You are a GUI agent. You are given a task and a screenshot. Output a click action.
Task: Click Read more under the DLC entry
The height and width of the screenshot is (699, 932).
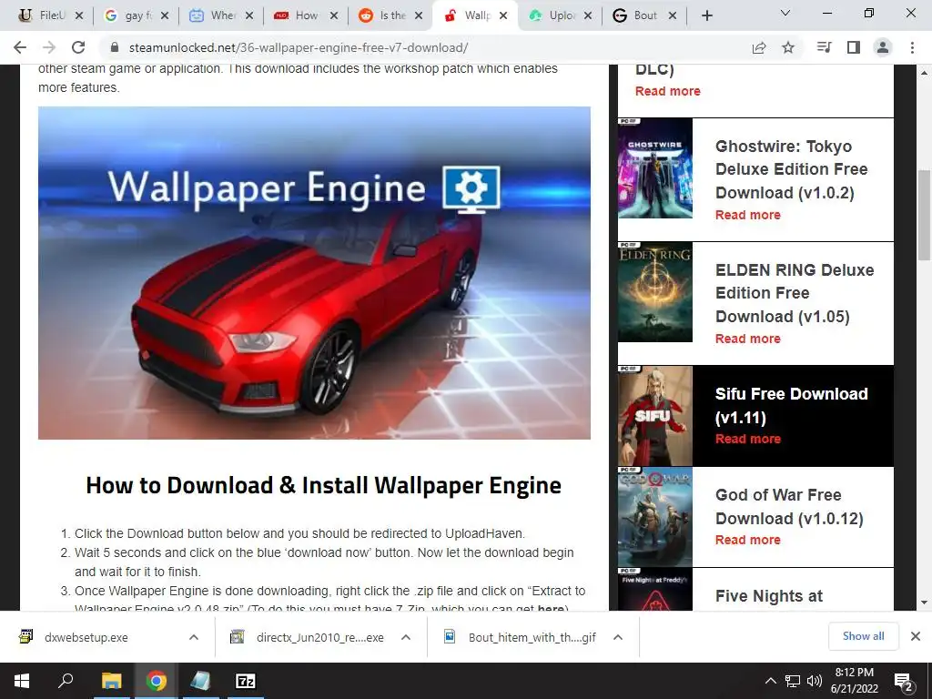click(x=667, y=92)
